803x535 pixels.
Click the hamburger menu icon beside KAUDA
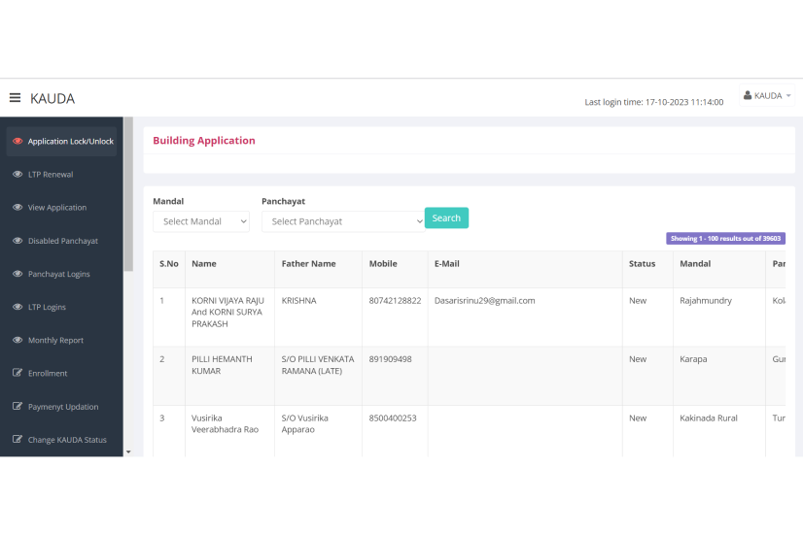(x=15, y=97)
